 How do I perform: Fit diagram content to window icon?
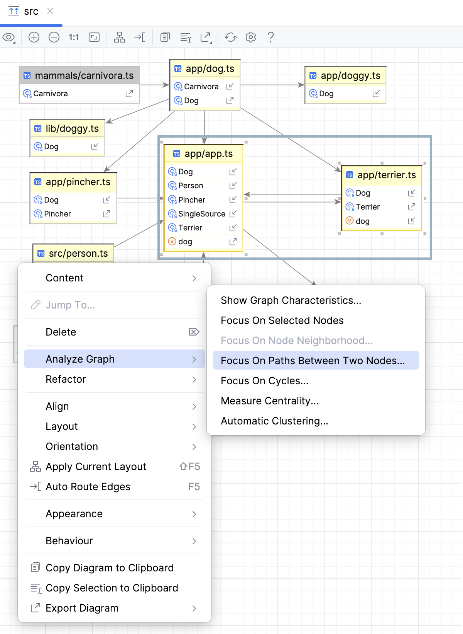[94, 37]
